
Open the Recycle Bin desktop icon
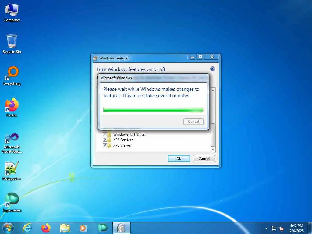(12, 44)
